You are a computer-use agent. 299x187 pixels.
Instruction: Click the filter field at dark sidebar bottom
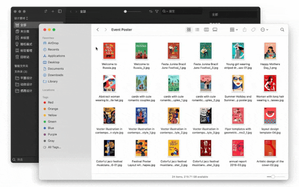point(25,159)
